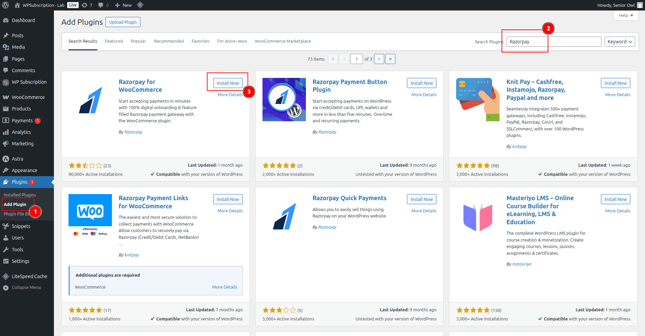Click the Collapse Menu icon
The width and height of the screenshot is (645, 336).
(6, 288)
